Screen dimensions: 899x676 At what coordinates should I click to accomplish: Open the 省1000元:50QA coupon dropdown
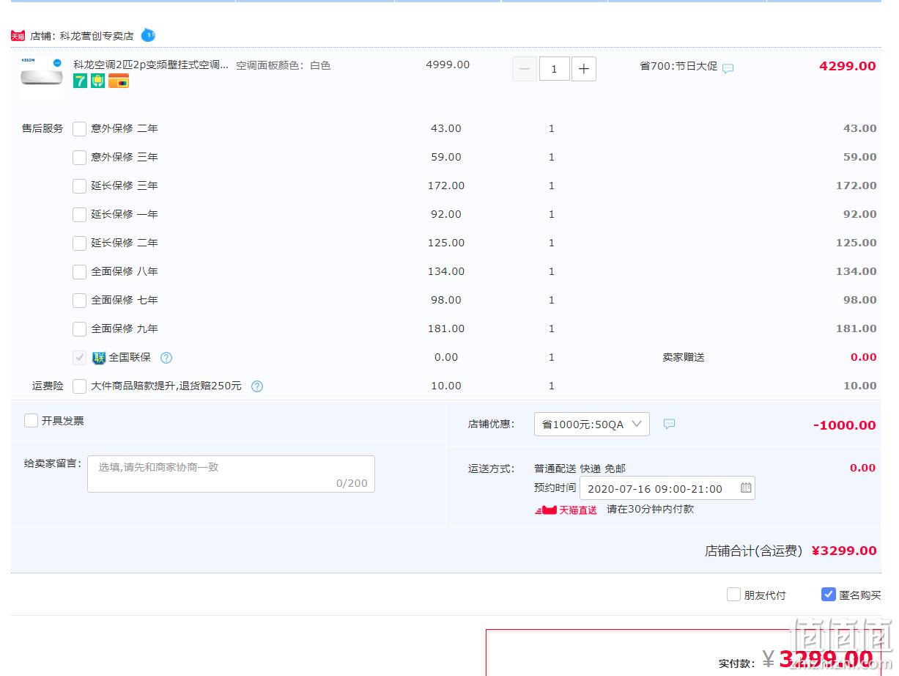(x=592, y=424)
